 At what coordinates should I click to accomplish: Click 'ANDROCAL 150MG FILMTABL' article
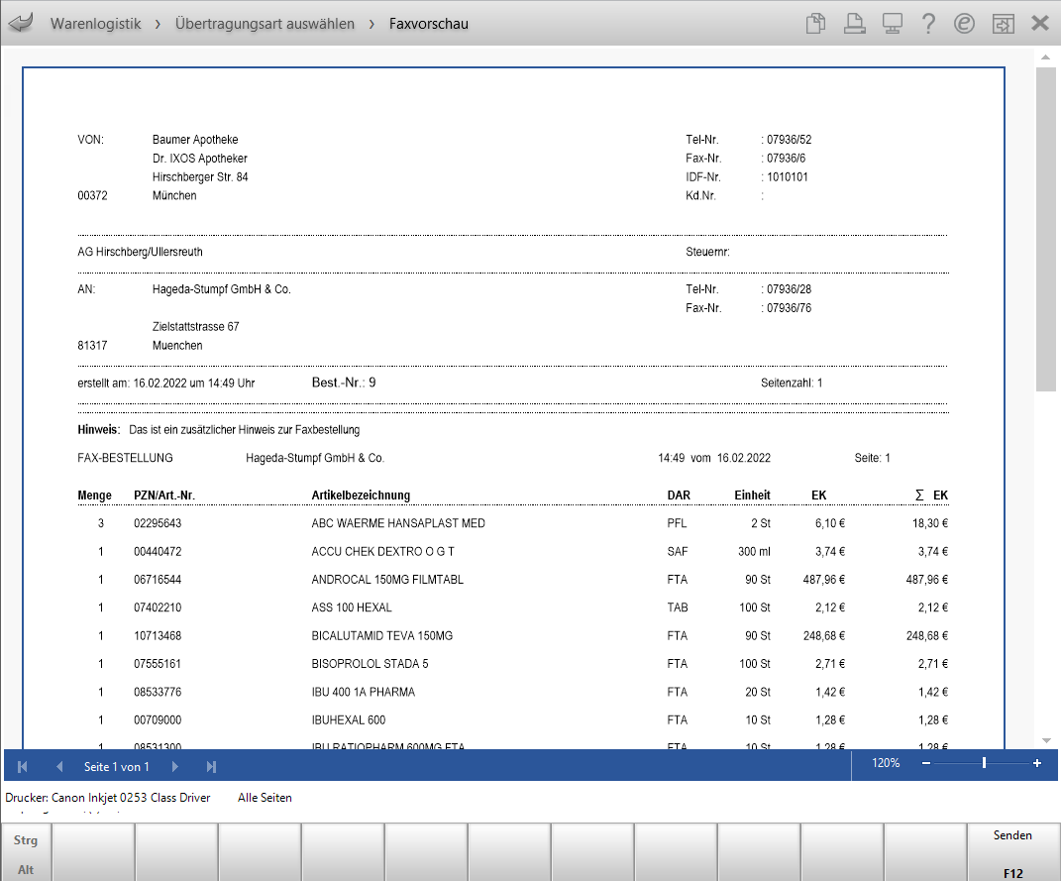point(387,579)
